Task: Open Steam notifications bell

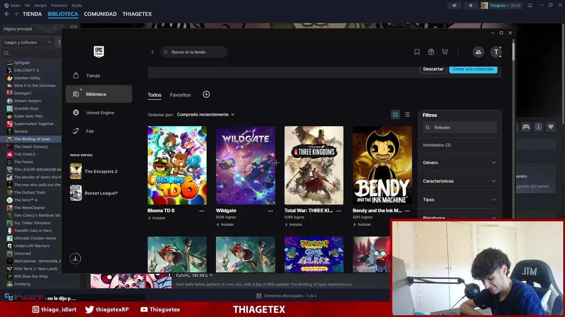Action: 471,5
